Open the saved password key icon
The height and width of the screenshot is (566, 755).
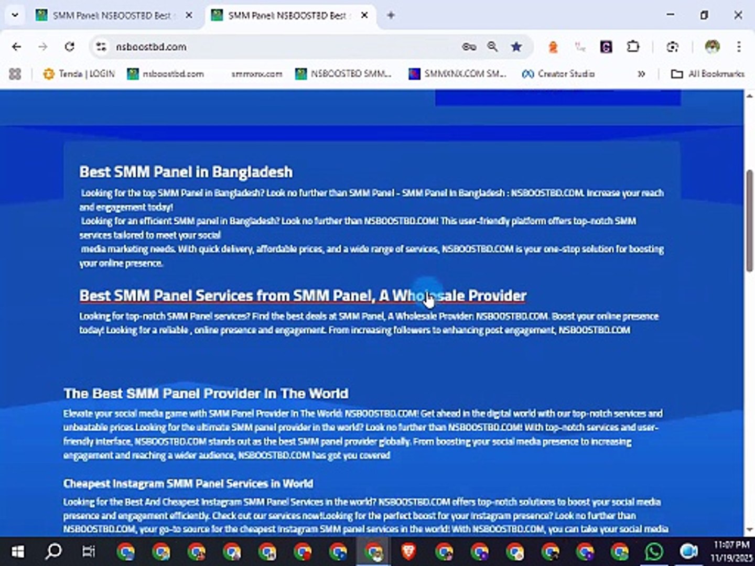pos(469,47)
